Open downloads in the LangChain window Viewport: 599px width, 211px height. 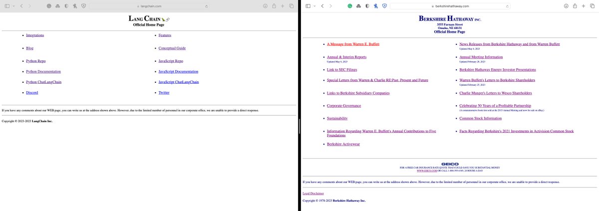pos(266,6)
